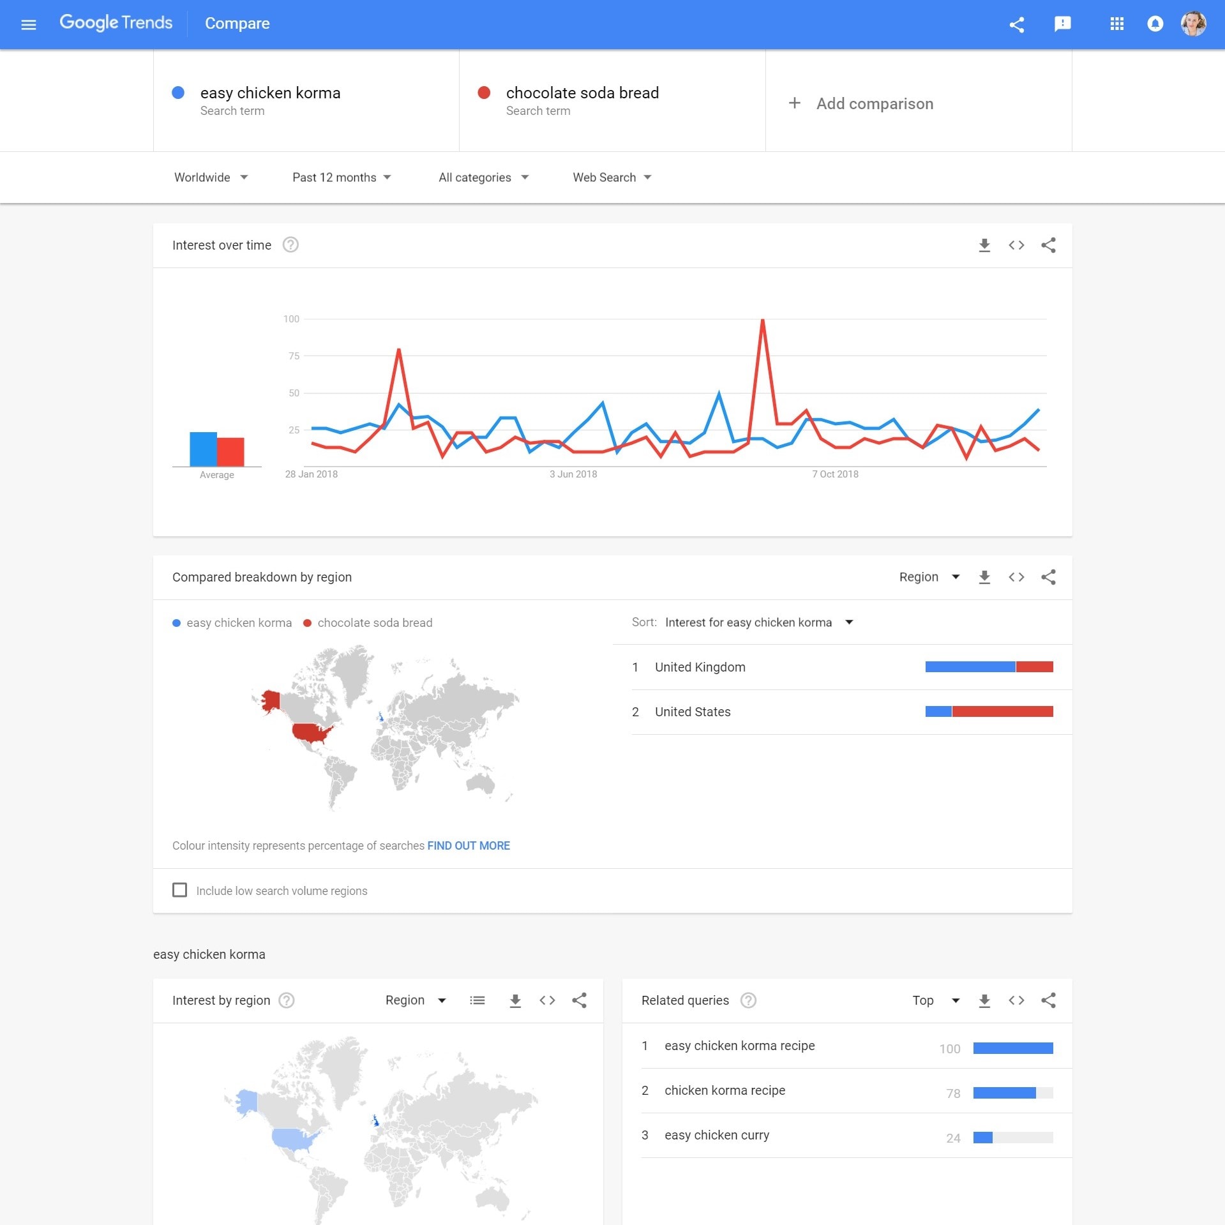Open query easy chicken korma recipe
This screenshot has height=1225, width=1225.
pyautogui.click(x=739, y=1046)
